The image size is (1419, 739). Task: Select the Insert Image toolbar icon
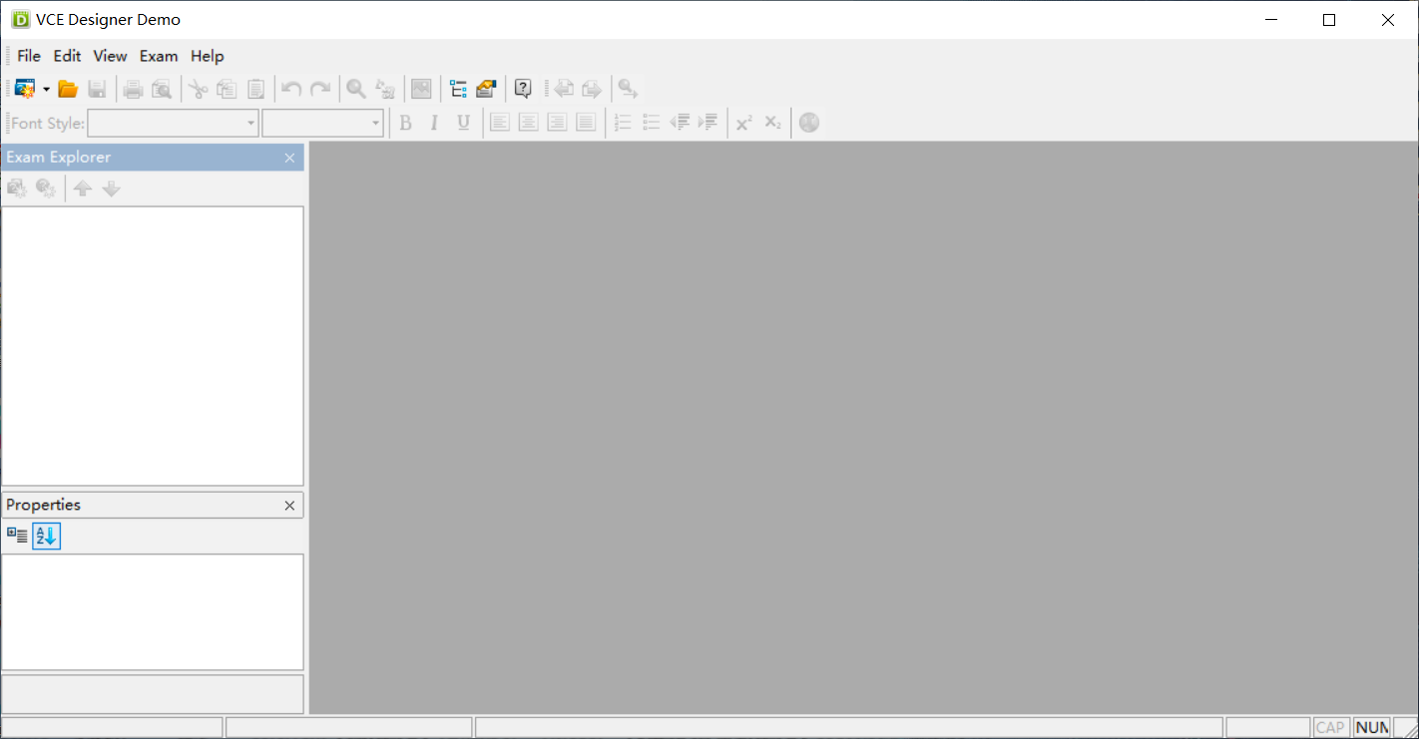point(420,88)
